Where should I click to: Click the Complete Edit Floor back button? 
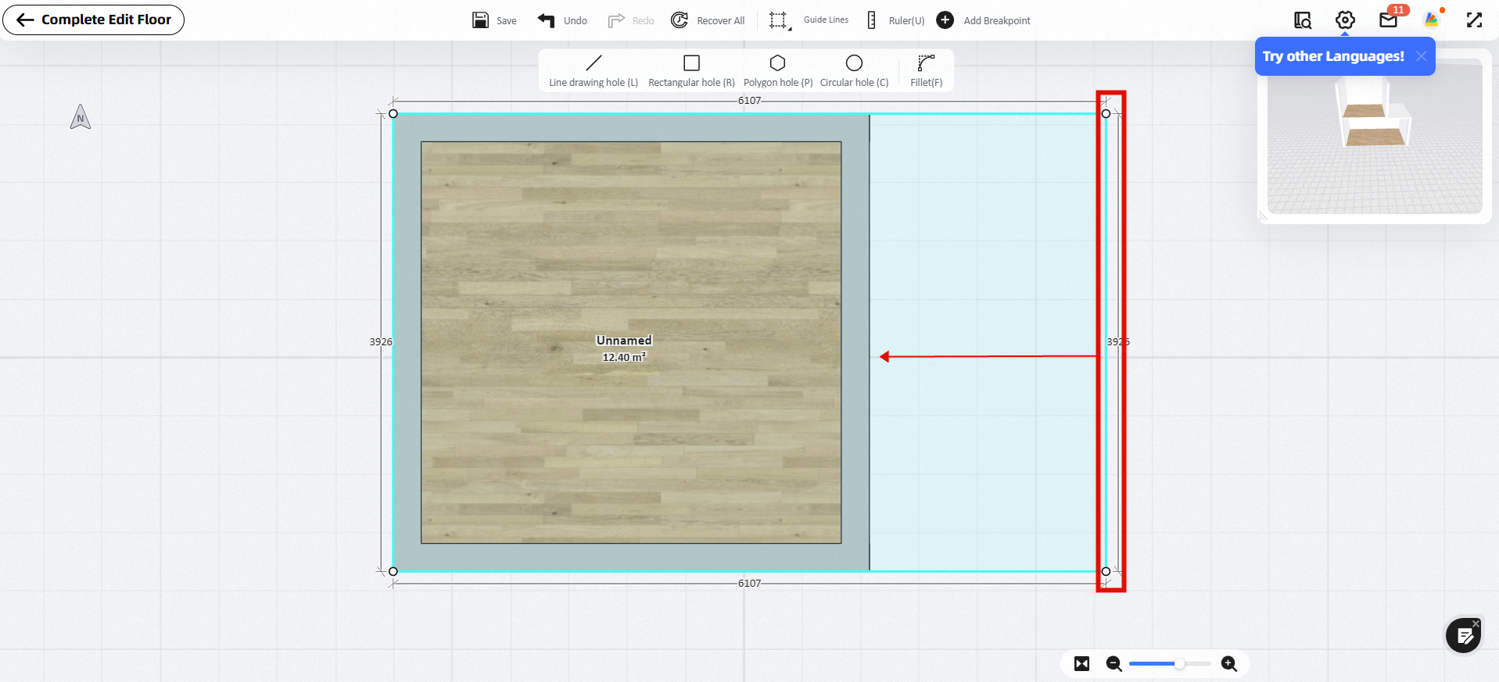[x=93, y=20]
